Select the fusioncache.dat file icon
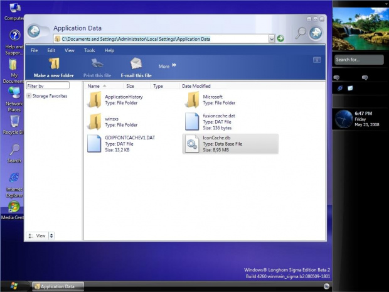 (192, 122)
